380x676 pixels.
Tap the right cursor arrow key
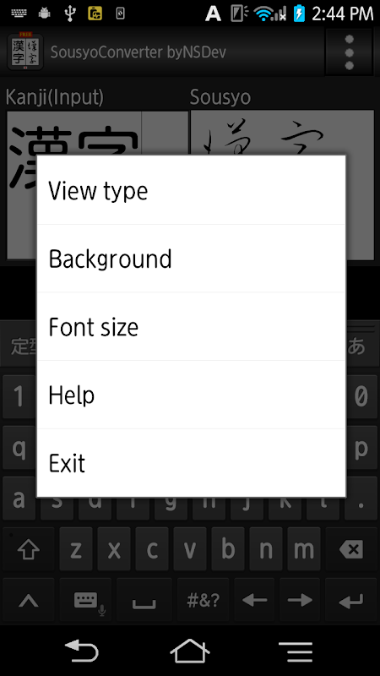click(300, 602)
